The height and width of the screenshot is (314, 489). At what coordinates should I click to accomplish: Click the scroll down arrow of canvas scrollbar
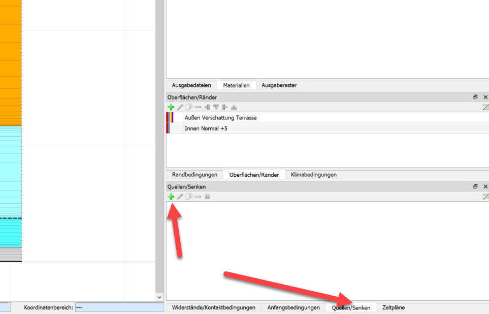(159, 297)
